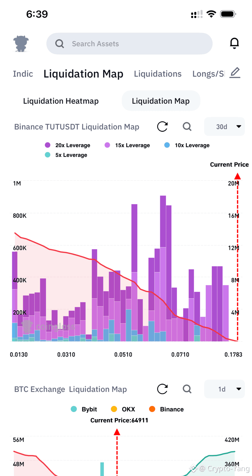Refresh the TUTUSDT liquidation map
The width and height of the screenshot is (252, 476).
pyautogui.click(x=162, y=126)
